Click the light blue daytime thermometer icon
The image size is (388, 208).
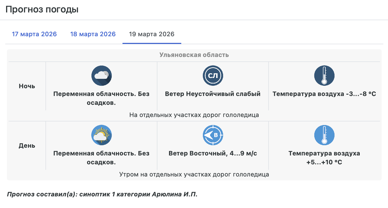tap(324, 135)
